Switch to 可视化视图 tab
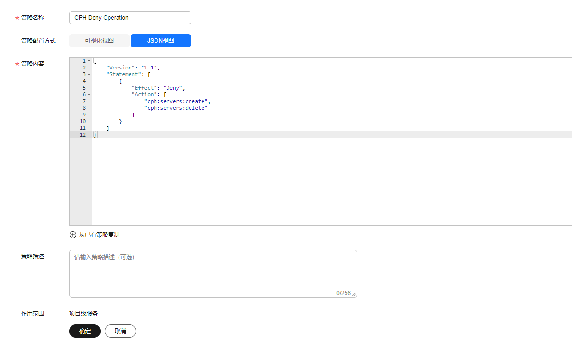Screen dimensions: 572x346 pyautogui.click(x=99, y=40)
